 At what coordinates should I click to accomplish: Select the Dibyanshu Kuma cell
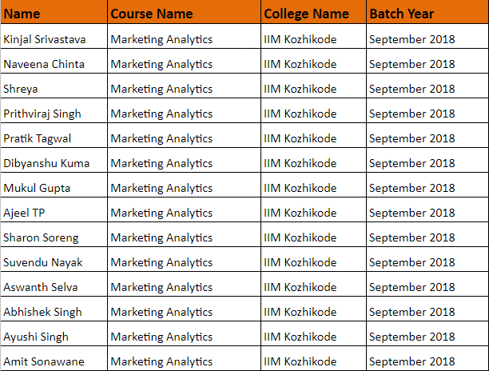pyautogui.click(x=53, y=163)
